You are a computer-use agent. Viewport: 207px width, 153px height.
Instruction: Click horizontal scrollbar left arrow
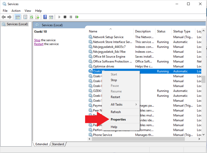[x=90, y=139]
